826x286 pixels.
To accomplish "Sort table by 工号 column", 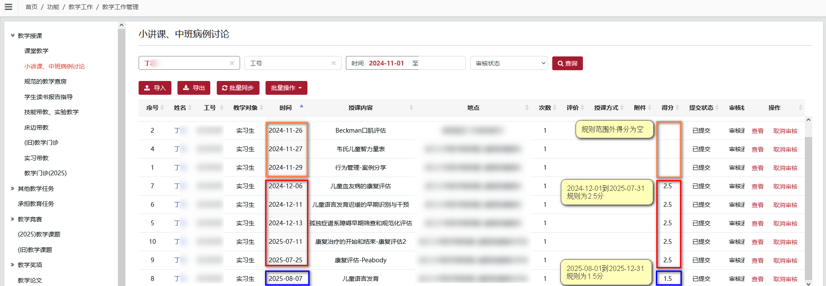I will coord(222,108).
